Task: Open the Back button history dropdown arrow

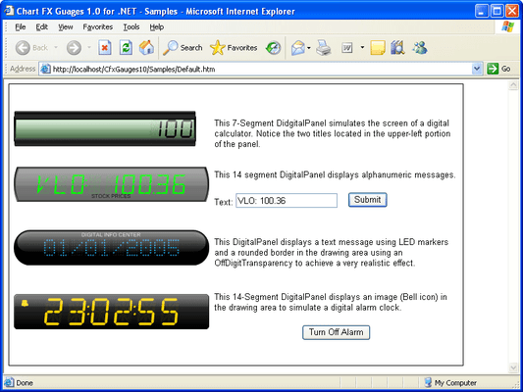Action: tap(56, 48)
